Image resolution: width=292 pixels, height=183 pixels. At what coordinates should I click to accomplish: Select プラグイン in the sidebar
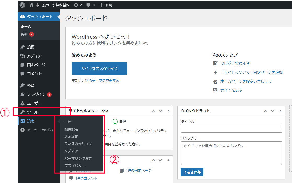[36, 94]
